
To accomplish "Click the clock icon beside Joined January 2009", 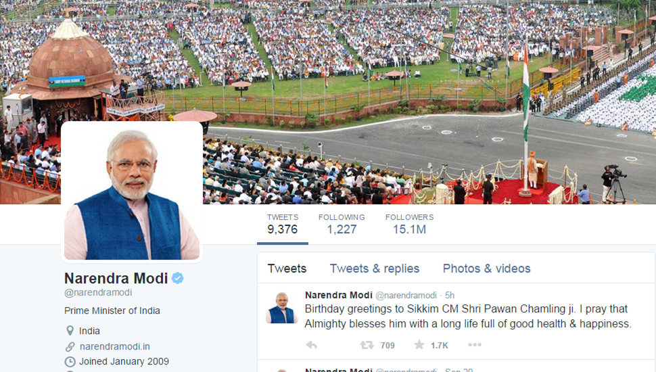I will click(70, 362).
